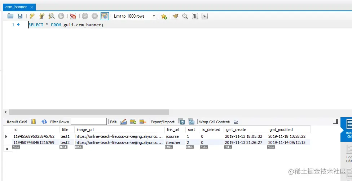Save query as favorite snippet star icon
352x181 pixels.
click(164, 16)
